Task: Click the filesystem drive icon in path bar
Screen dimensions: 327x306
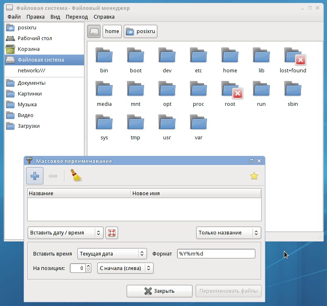Action: click(94, 31)
